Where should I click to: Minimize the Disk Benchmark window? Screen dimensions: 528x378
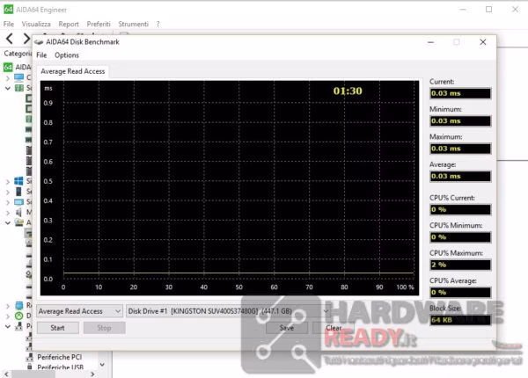430,42
